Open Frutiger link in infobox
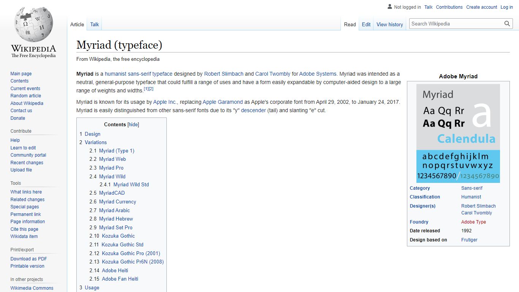519x292 pixels. (x=469, y=240)
